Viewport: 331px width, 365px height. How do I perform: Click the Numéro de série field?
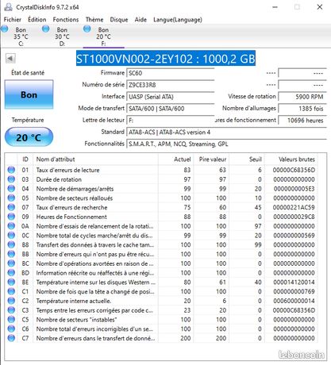pyautogui.click(x=171, y=85)
